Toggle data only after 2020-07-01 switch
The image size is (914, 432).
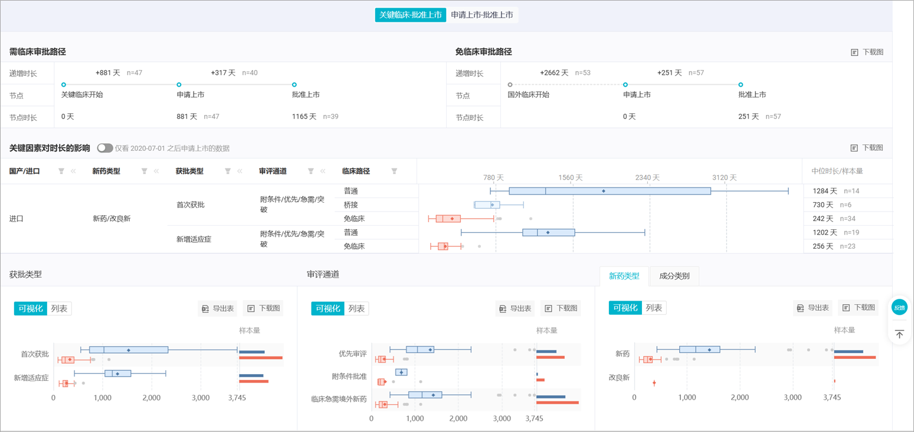pos(105,148)
